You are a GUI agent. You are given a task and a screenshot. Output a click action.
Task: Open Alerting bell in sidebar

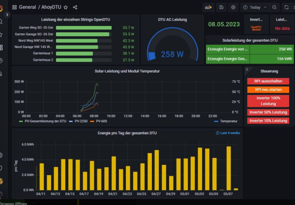click(x=2, y=73)
